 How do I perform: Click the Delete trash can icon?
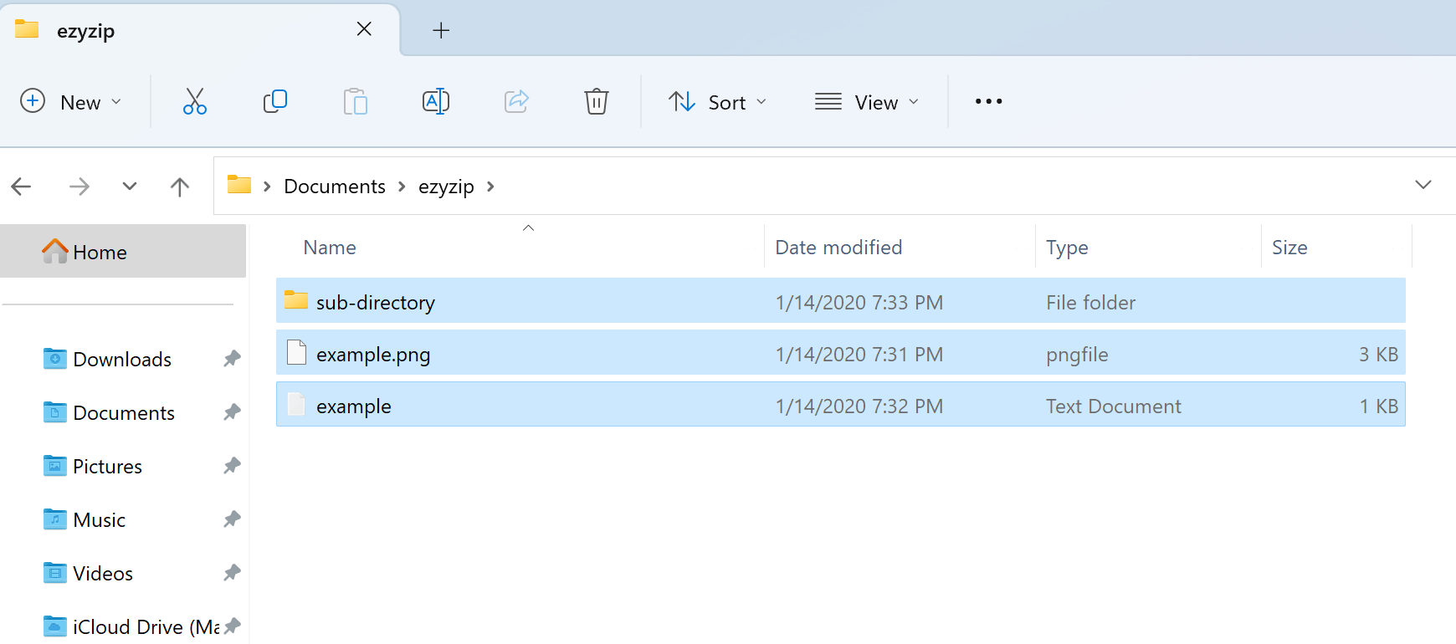[x=596, y=101]
